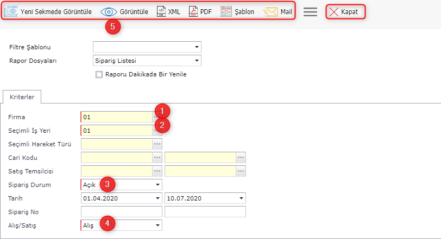441x239 pixels.
Task: Open lookup for first Cari Kodu field
Action: (157, 157)
